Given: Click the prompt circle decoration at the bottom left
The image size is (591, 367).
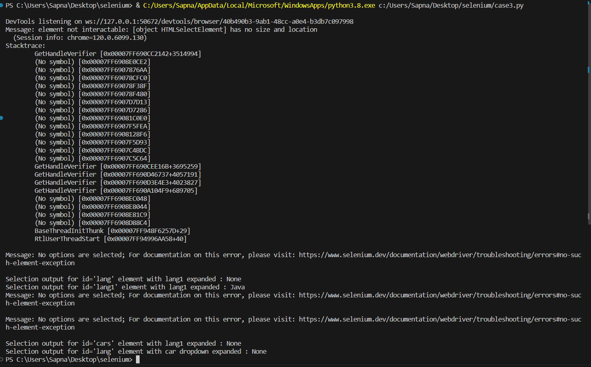Looking at the screenshot, I should tap(2, 359).
